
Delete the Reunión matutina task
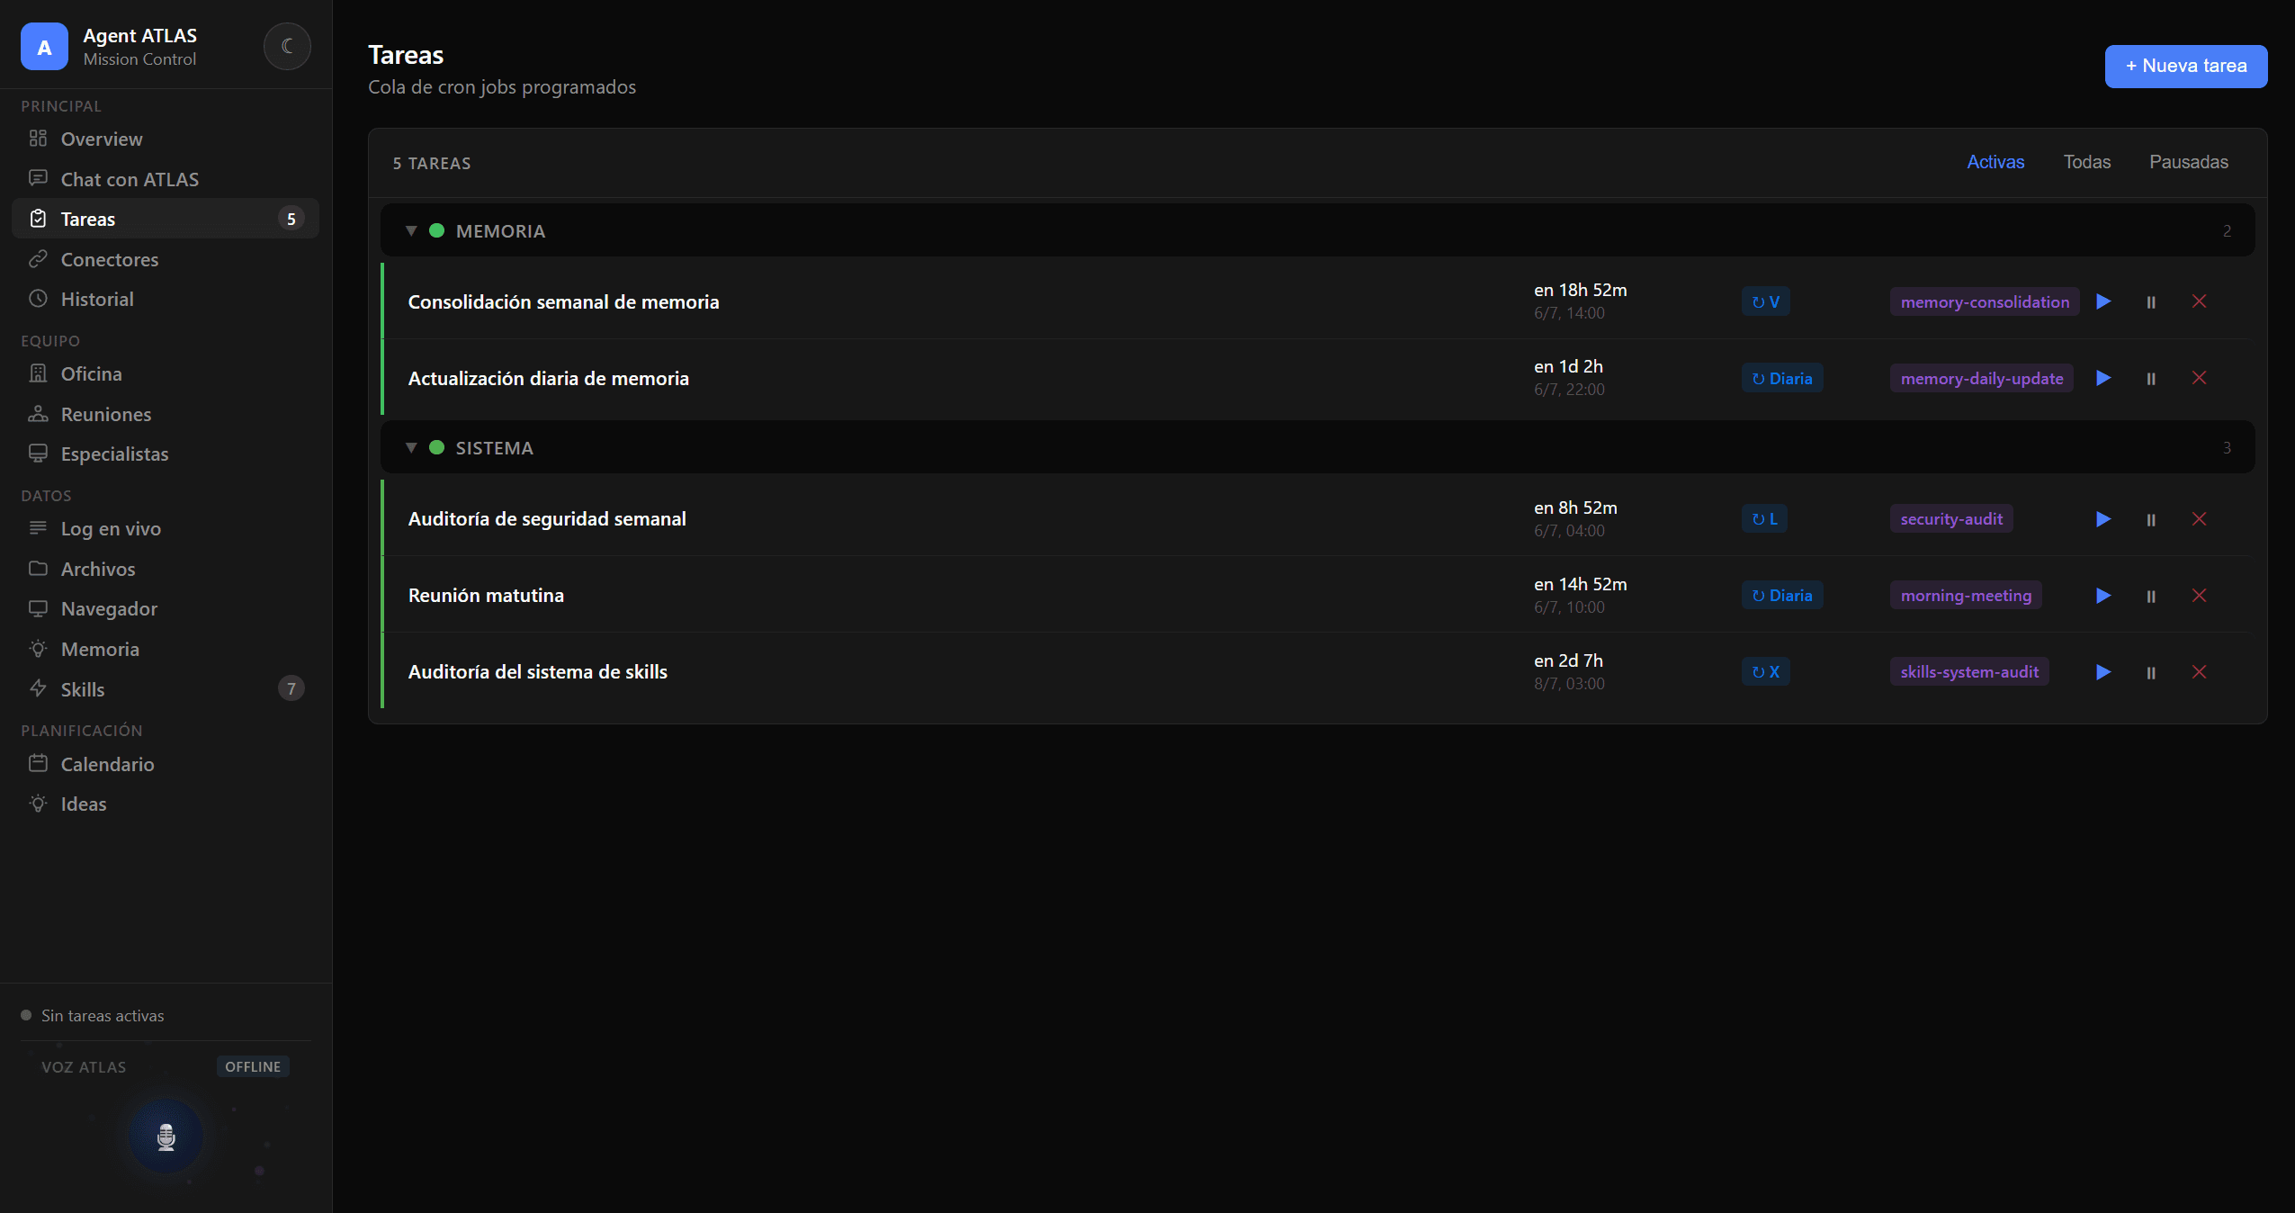(2199, 596)
